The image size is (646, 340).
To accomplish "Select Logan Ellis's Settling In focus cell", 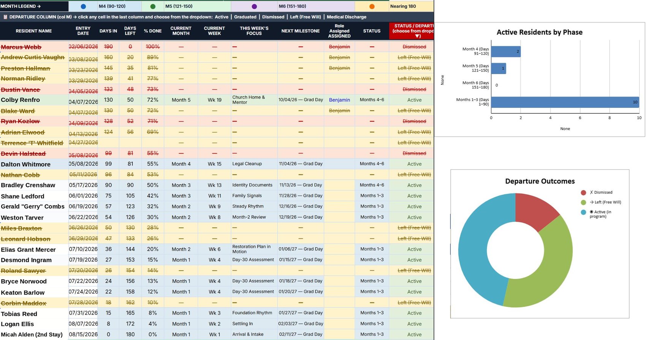I will coord(254,324).
